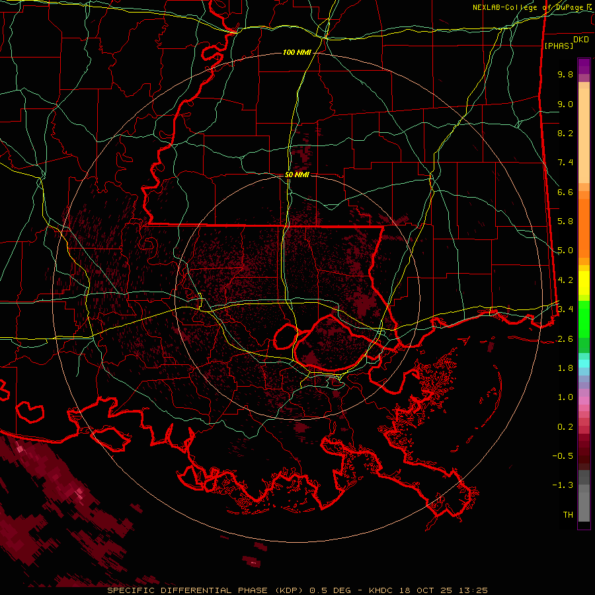Click the 3.4 legend value
Image resolution: width=595 pixels, height=595 pixels.
[x=565, y=309]
